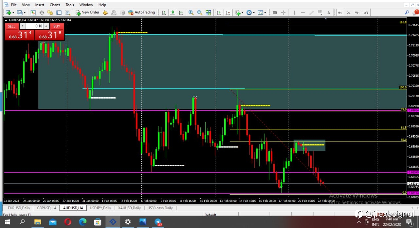Switch chart to Line Chart mode
Image resolution: width=419 pixels, height=228 pixels.
pyautogui.click(x=181, y=12)
